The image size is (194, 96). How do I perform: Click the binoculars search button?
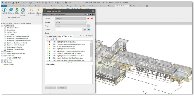point(85,30)
